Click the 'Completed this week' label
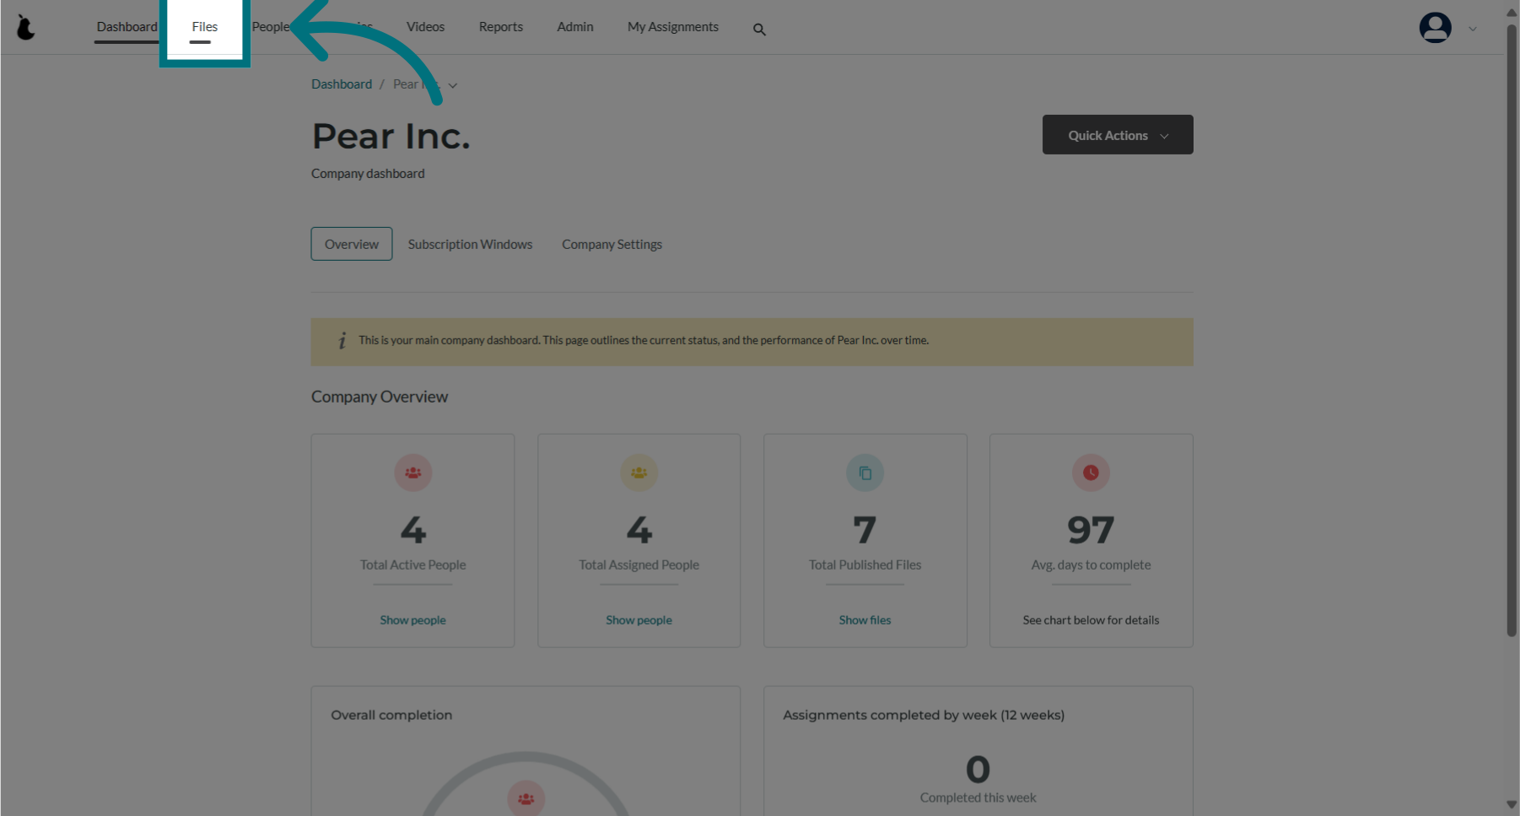The height and width of the screenshot is (816, 1520). pos(978,797)
